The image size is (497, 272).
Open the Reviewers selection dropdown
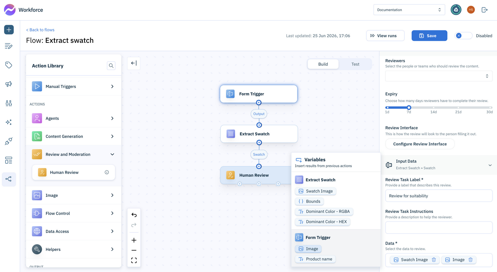click(439, 76)
